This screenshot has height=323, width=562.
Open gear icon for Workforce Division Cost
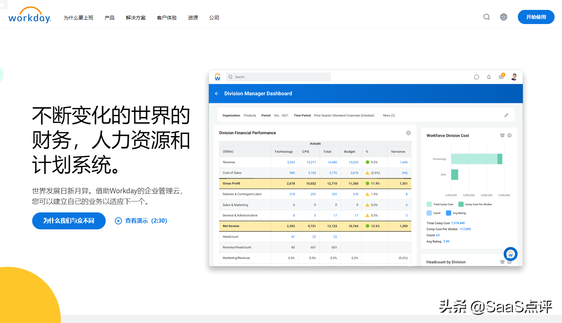(509, 135)
